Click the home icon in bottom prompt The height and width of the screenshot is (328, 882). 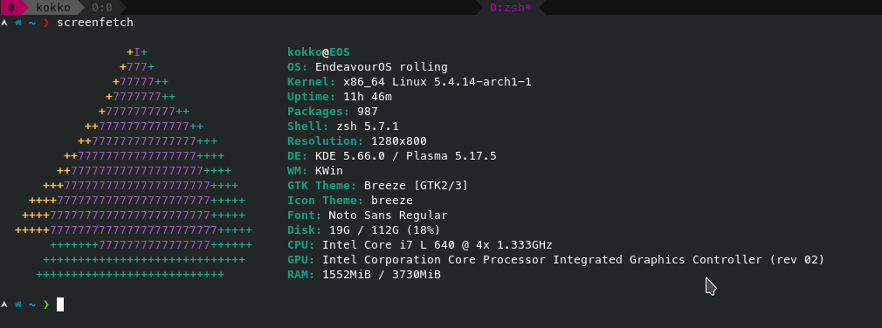tap(18, 304)
